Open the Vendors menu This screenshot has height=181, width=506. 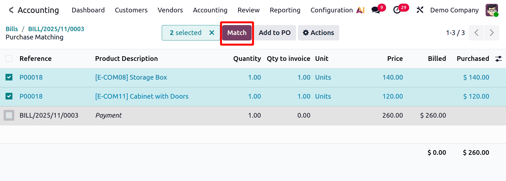[170, 10]
